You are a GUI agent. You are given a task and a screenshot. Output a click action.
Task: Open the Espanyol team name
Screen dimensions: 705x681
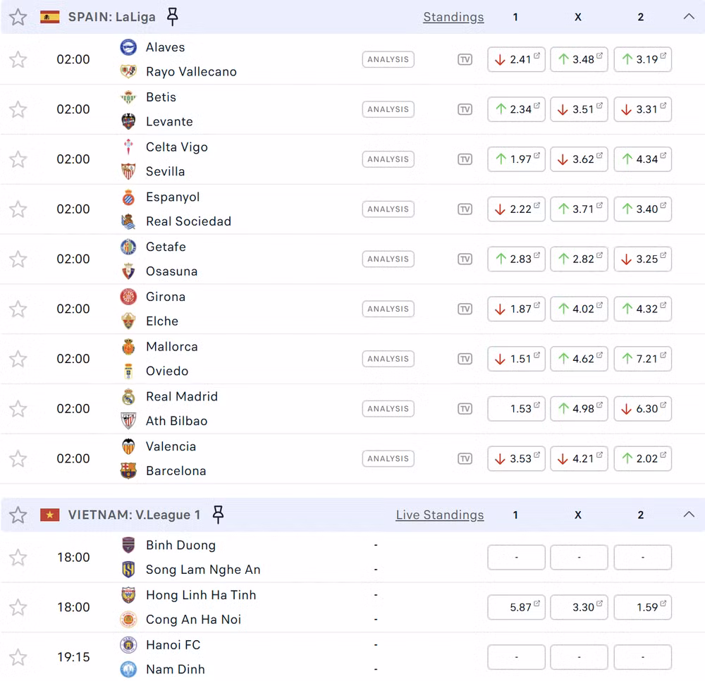173,197
